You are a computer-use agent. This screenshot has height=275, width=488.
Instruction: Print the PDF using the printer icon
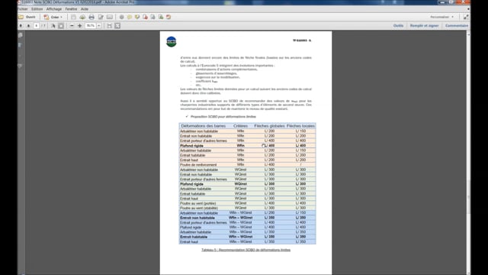91,17
